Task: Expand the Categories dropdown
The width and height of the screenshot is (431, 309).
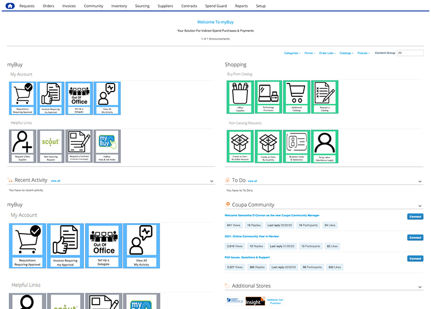Action: (292, 53)
